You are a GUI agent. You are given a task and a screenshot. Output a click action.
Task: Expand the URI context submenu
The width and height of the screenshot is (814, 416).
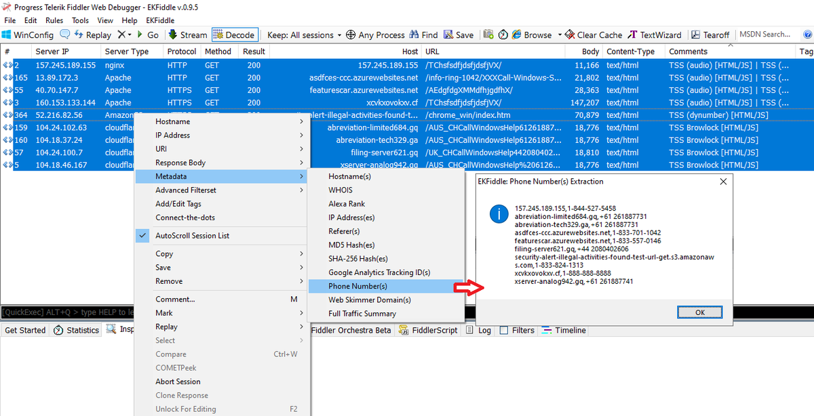tap(222, 149)
